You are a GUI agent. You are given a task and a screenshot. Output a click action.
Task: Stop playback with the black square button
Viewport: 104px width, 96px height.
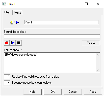pyautogui.click(x=19, y=43)
